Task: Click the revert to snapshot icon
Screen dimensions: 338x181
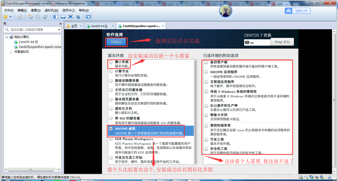Action: click(x=38, y=17)
